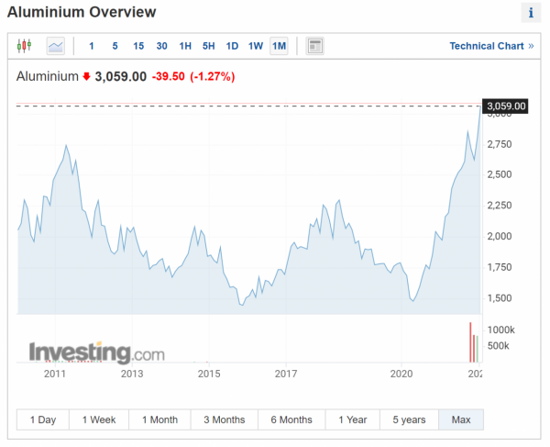Click the news/table layout icon in toolbar
This screenshot has width=550, height=447.
pyautogui.click(x=314, y=46)
